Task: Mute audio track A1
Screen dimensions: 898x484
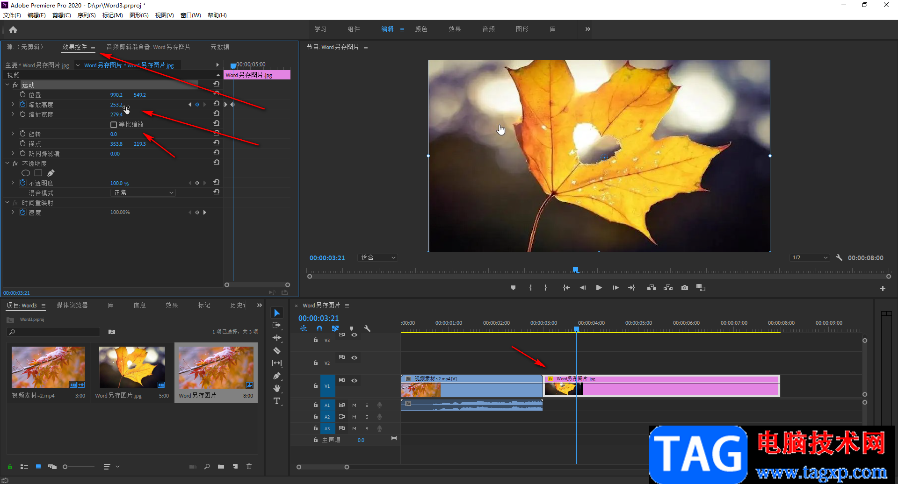Action: click(x=354, y=405)
